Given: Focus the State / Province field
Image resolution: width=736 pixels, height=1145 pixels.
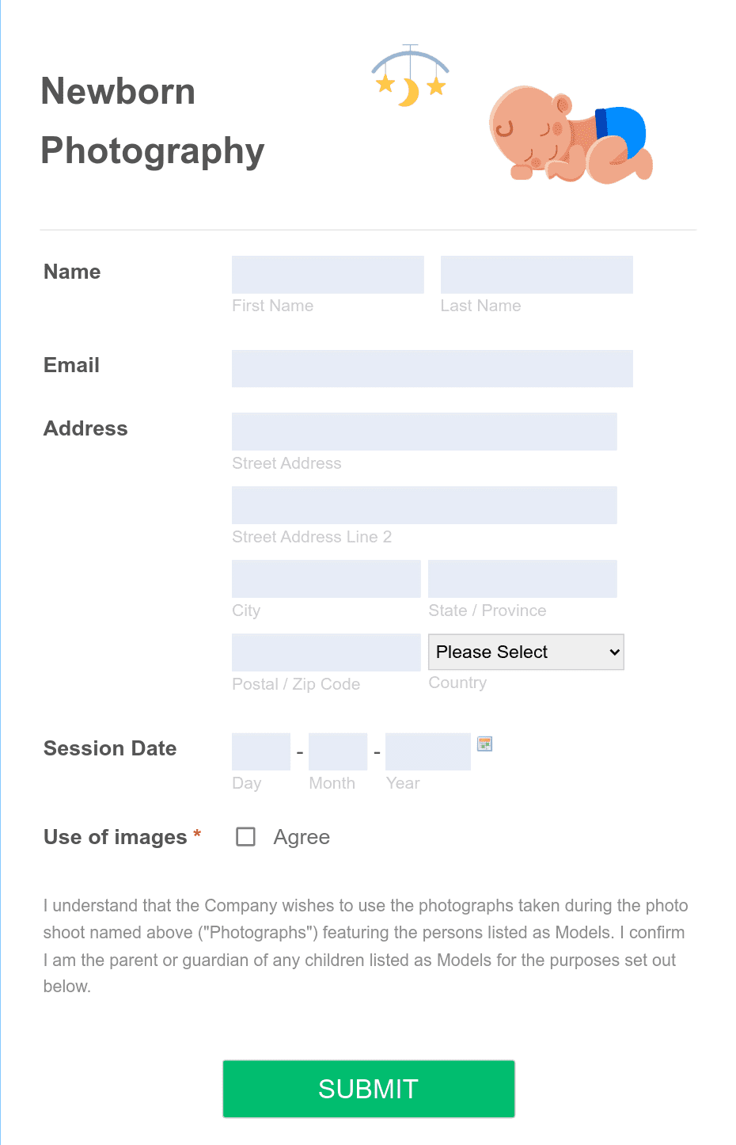Looking at the screenshot, I should coord(522,579).
